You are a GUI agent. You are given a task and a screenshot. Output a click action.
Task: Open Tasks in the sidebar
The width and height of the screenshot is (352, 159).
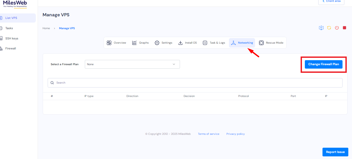pyautogui.click(x=9, y=28)
